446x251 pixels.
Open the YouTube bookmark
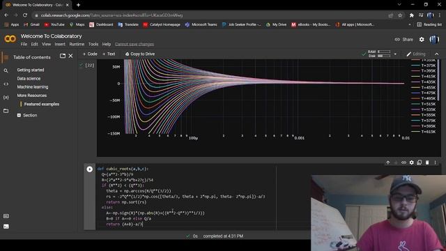pyautogui.click(x=54, y=25)
